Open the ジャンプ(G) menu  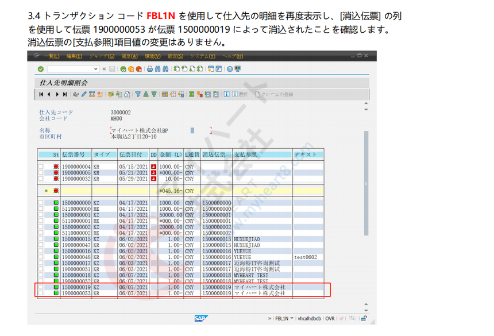click(x=102, y=56)
